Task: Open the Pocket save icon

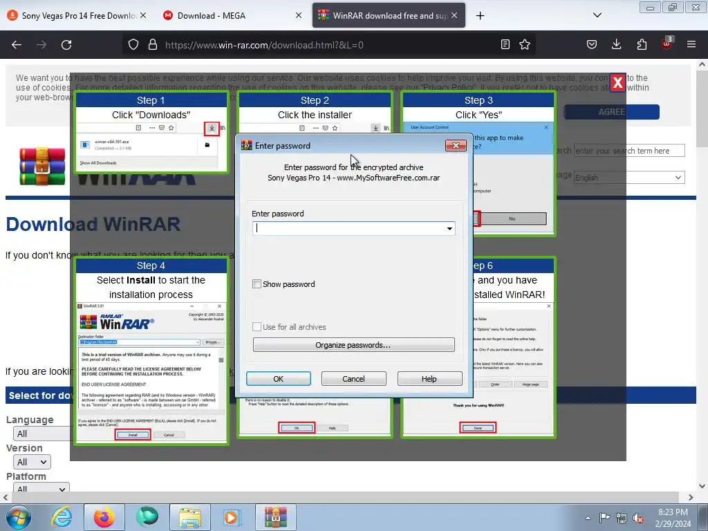Action: click(x=592, y=44)
